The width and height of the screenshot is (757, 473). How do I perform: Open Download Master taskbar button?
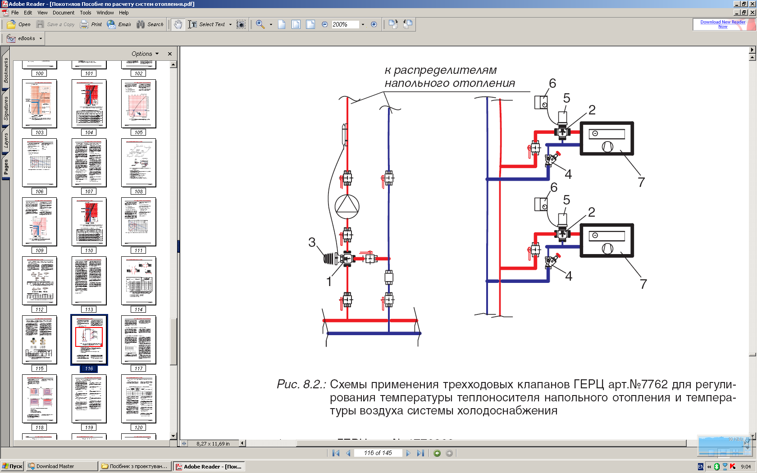(62, 466)
